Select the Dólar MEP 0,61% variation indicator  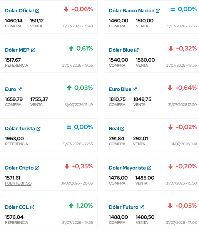[81, 49]
